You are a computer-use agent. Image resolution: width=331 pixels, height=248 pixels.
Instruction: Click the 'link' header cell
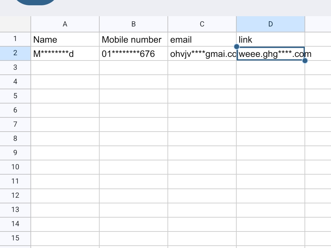click(271, 39)
